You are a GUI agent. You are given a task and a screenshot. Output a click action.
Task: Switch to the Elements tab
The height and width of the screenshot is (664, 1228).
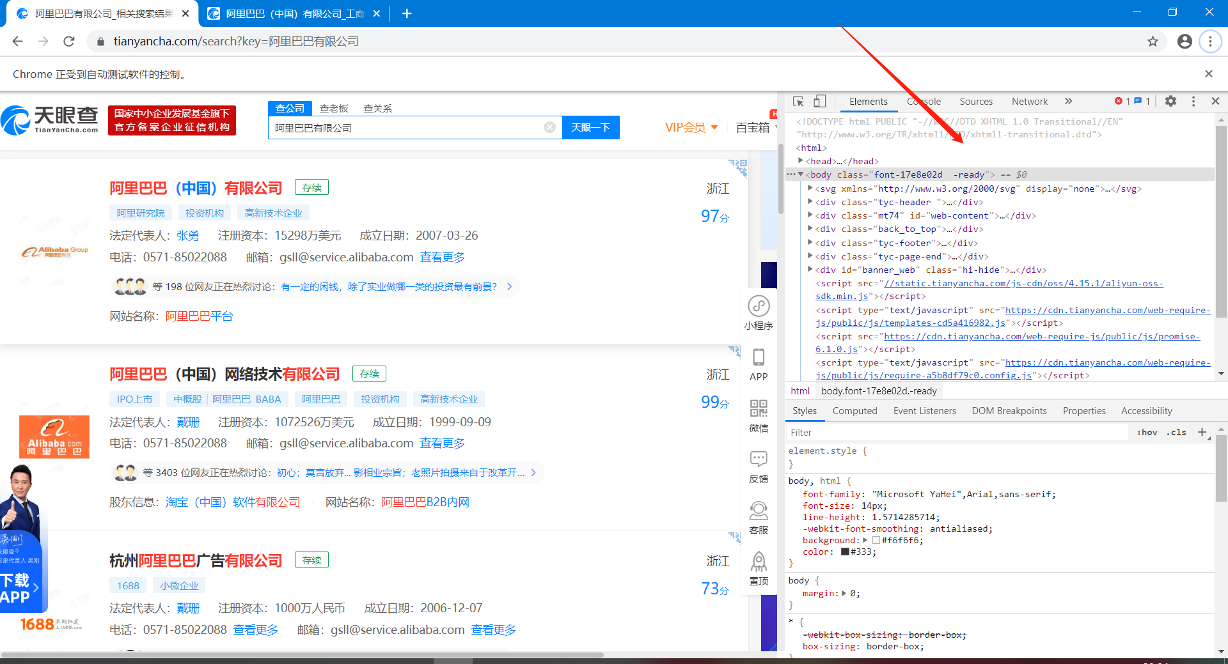point(868,102)
